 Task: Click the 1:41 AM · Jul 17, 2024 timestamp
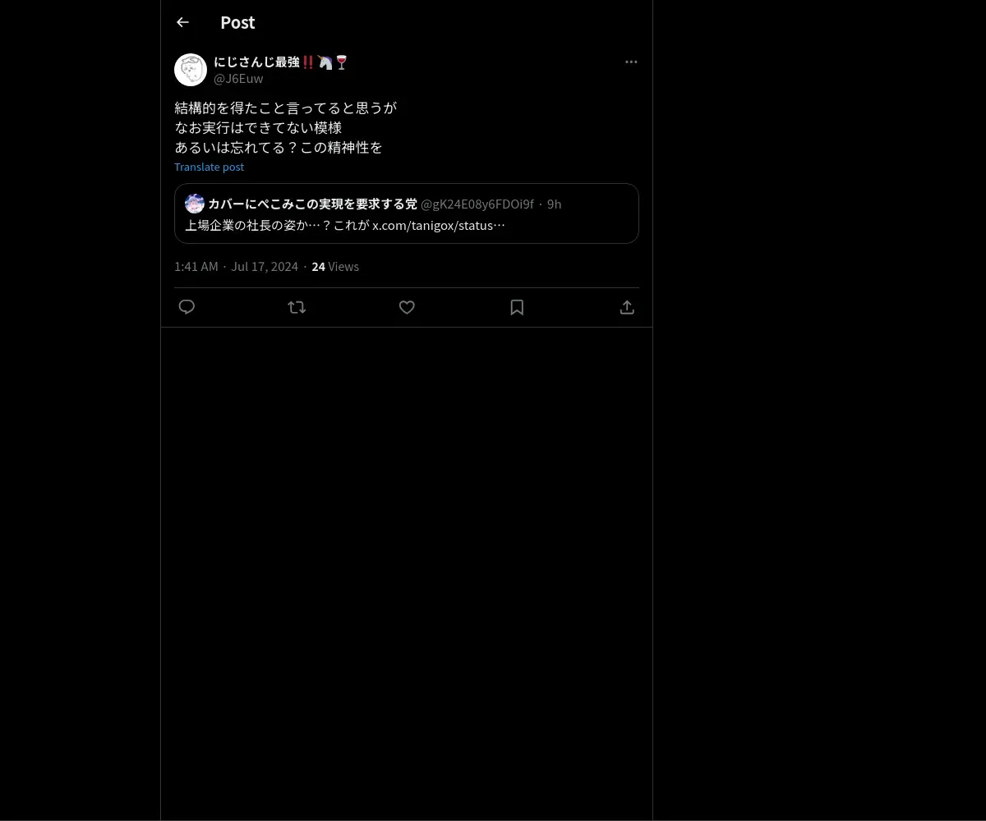[236, 266]
